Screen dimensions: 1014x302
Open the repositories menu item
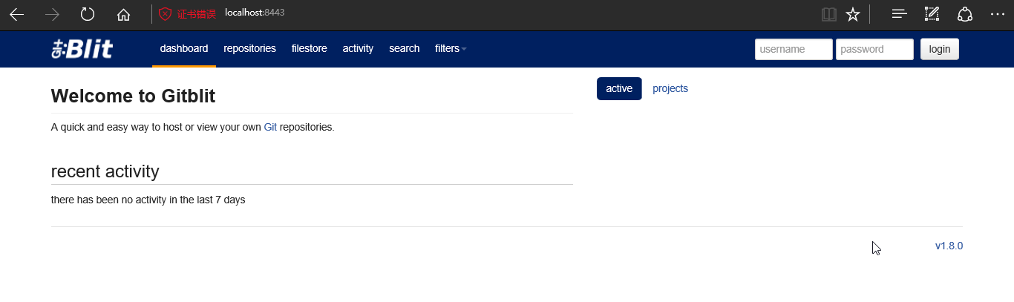point(249,48)
